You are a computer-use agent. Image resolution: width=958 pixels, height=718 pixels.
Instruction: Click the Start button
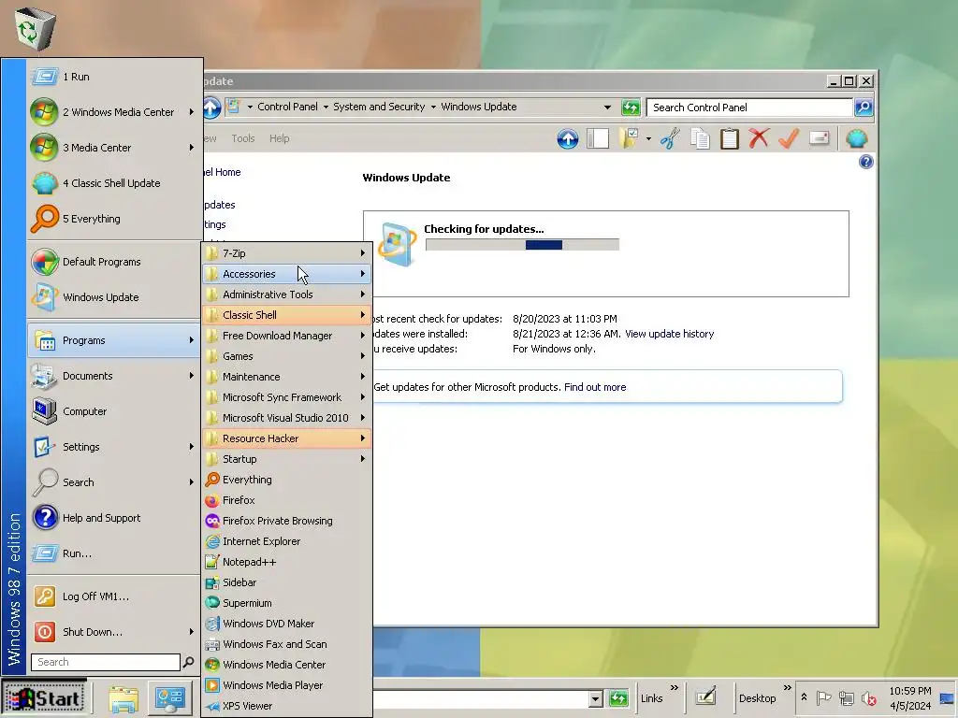44,698
